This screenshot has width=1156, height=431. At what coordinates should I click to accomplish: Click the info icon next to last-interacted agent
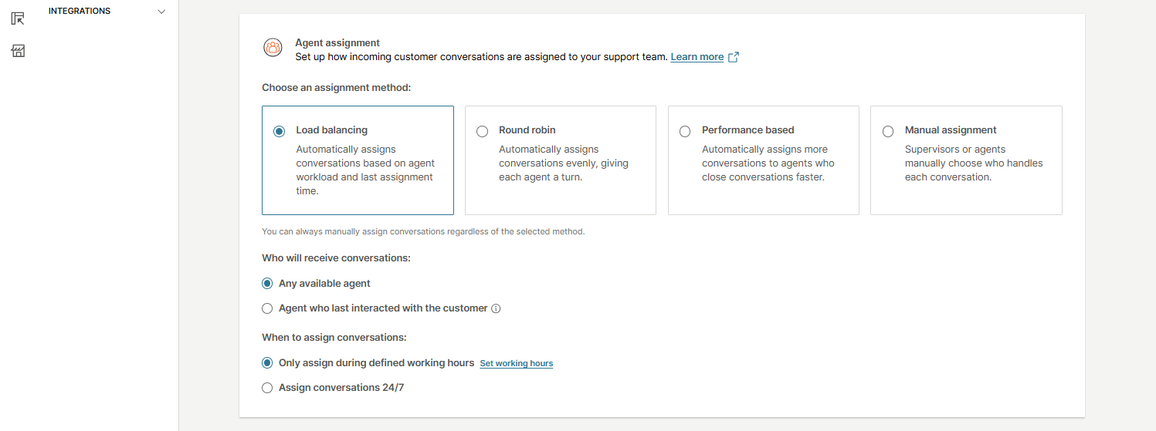pyautogui.click(x=497, y=308)
